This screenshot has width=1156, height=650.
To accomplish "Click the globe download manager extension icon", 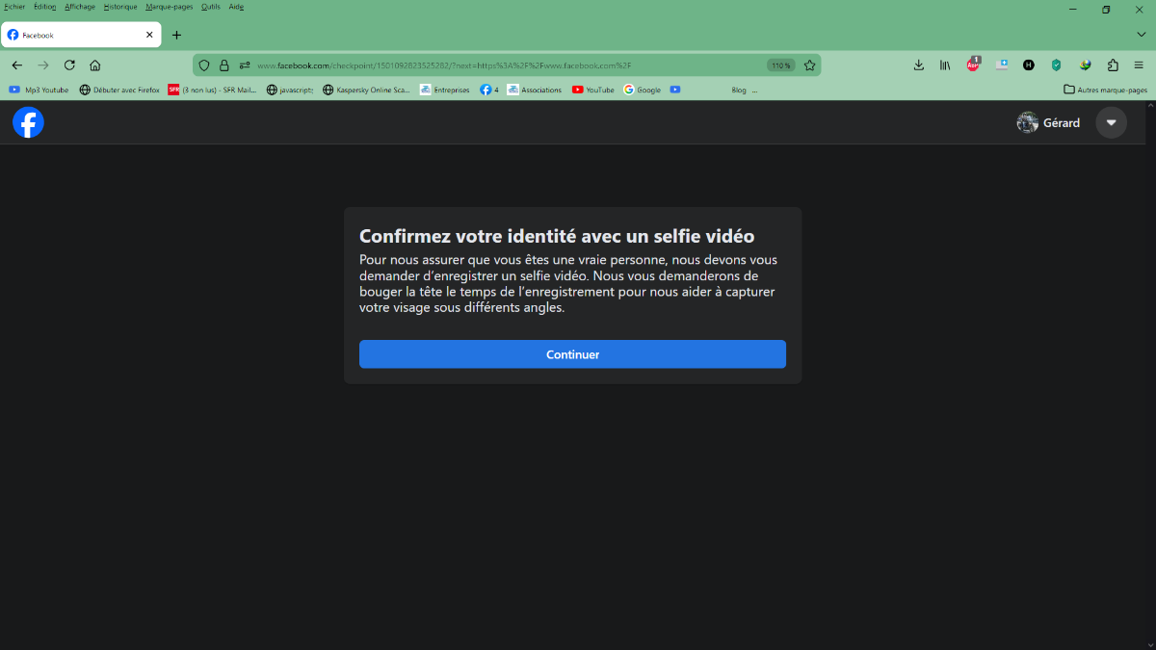I will (1085, 65).
